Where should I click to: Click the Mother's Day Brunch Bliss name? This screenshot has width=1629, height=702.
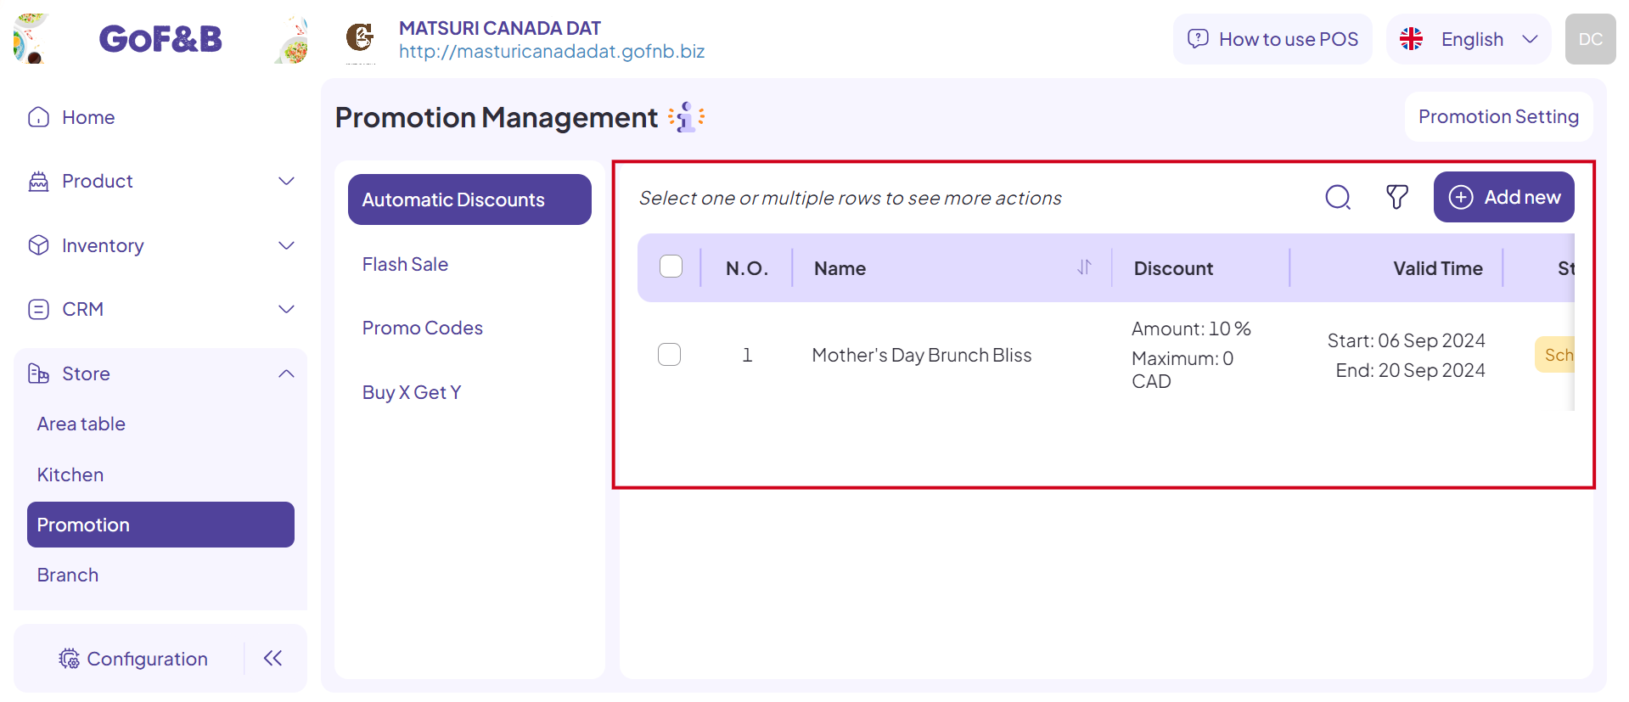922,355
